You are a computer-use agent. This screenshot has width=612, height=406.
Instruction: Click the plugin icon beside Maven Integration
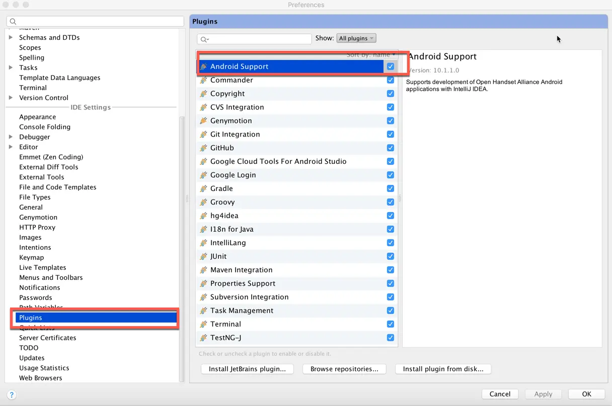tap(203, 270)
